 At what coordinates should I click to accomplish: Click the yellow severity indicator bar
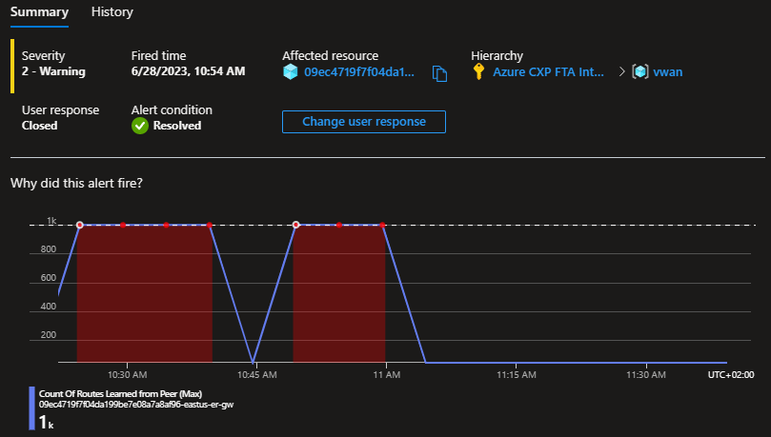pyautogui.click(x=12, y=65)
